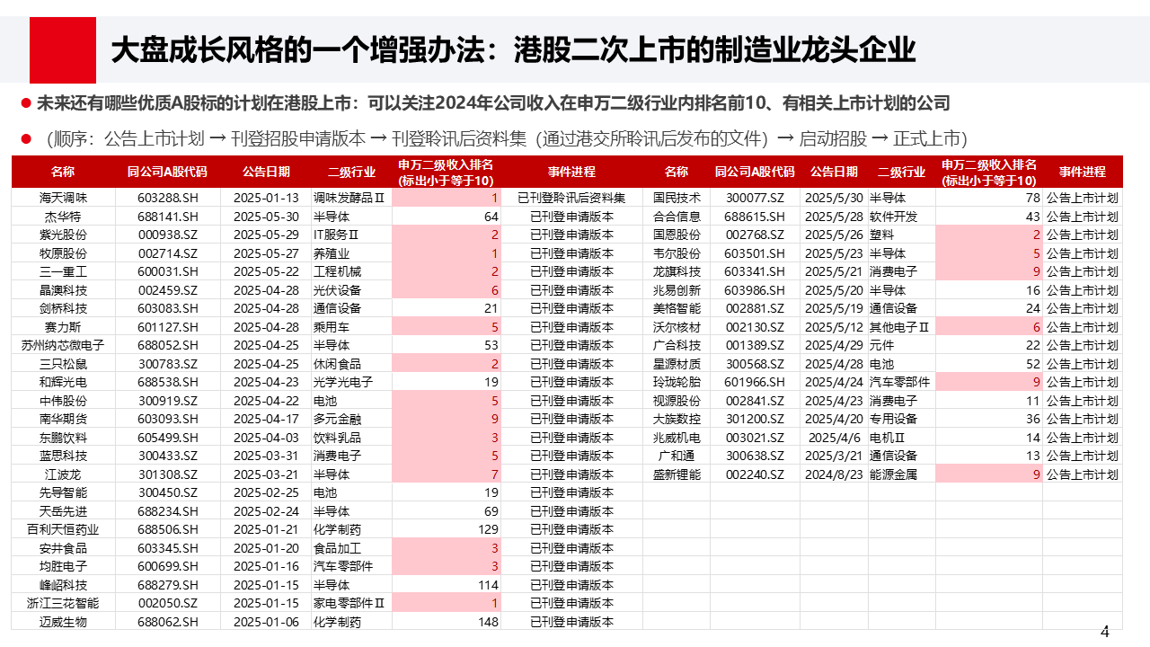Select industry cell 工程机械
Image resolution: width=1150 pixels, height=647 pixels.
tap(337, 271)
